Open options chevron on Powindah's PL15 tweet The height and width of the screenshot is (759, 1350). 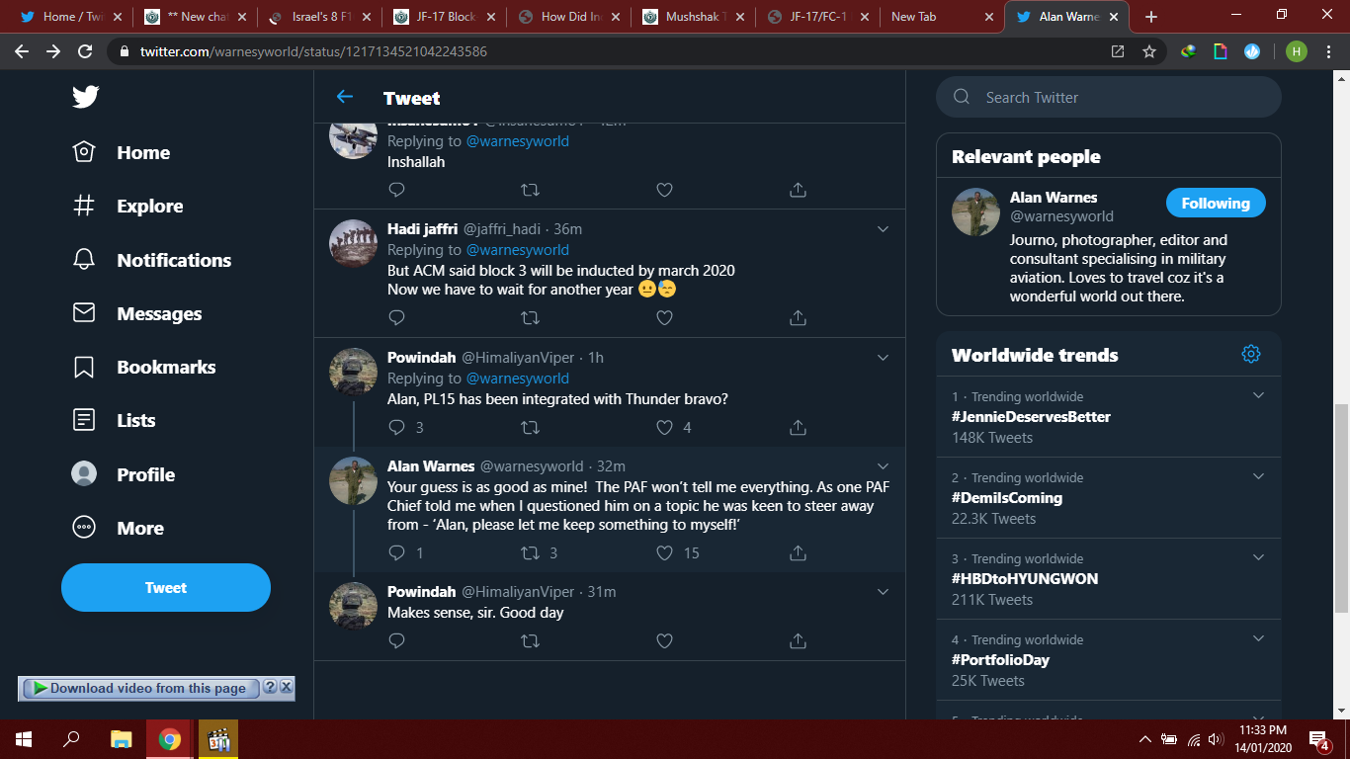[884, 358]
